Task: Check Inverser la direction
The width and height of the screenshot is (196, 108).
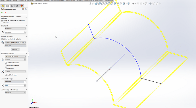Action: [6, 66]
